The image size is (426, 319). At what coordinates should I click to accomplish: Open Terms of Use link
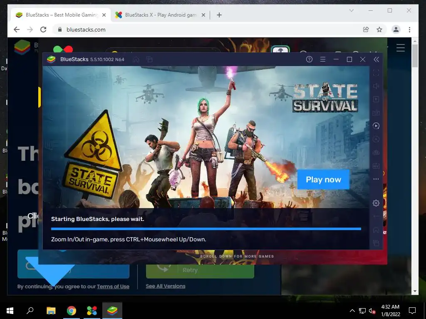click(x=113, y=287)
